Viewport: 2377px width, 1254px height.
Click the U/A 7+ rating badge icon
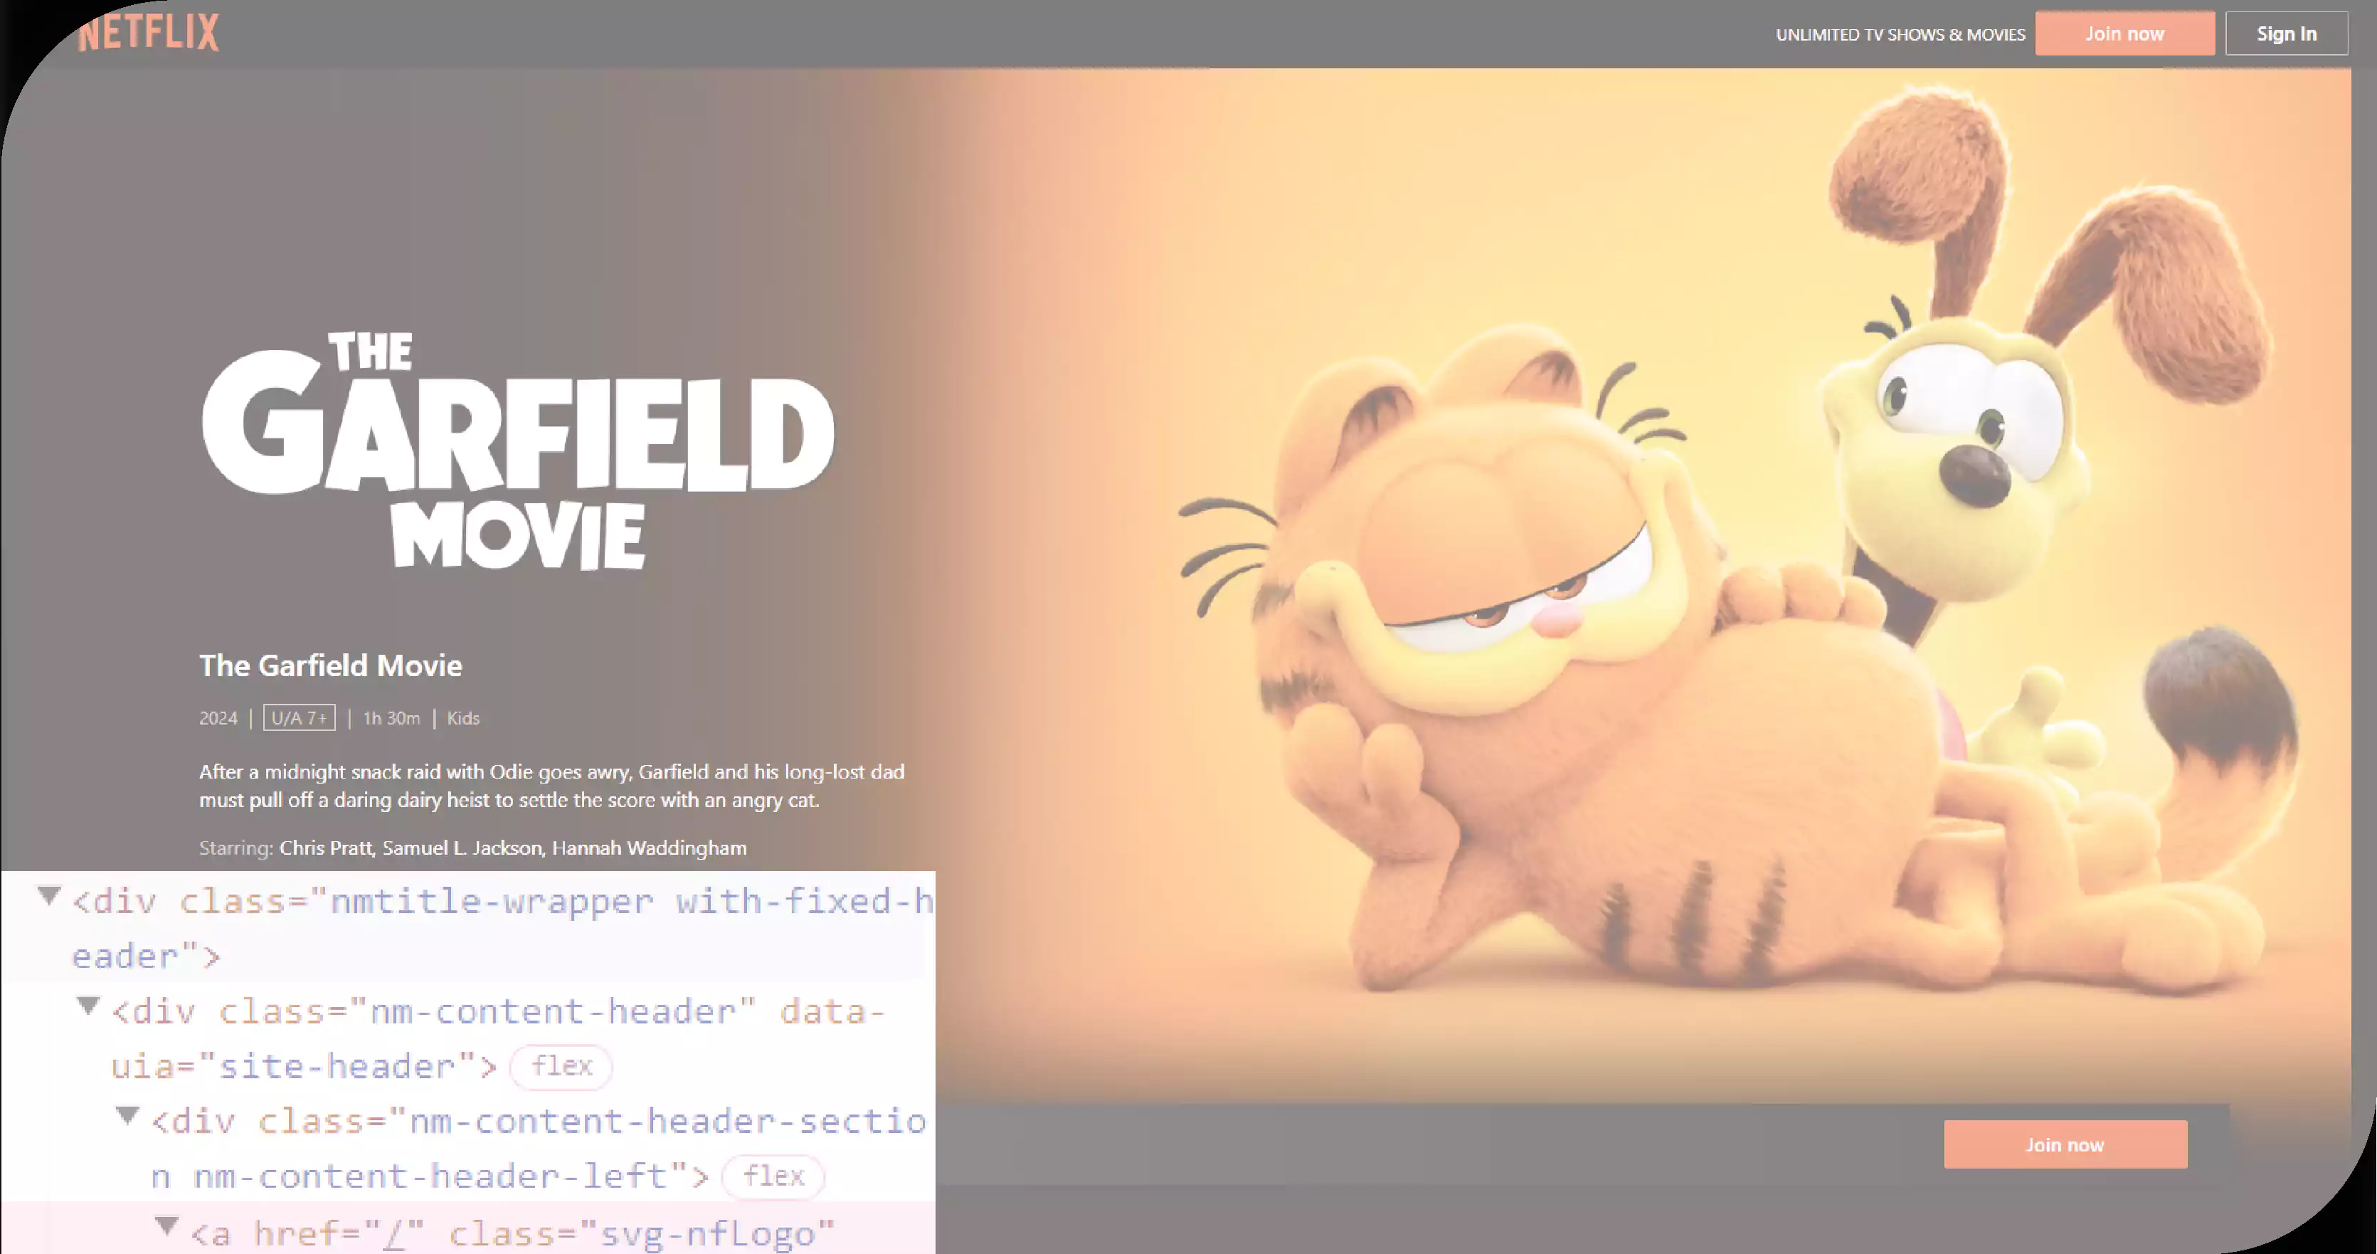[295, 717]
